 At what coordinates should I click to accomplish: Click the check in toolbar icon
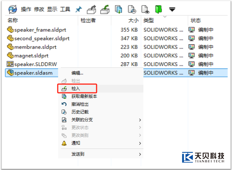[x=105, y=9]
